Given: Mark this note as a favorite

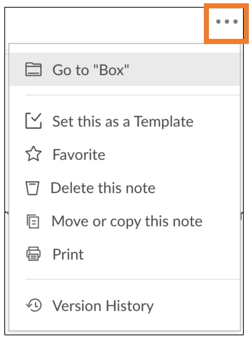Looking at the screenshot, I should (x=79, y=155).
